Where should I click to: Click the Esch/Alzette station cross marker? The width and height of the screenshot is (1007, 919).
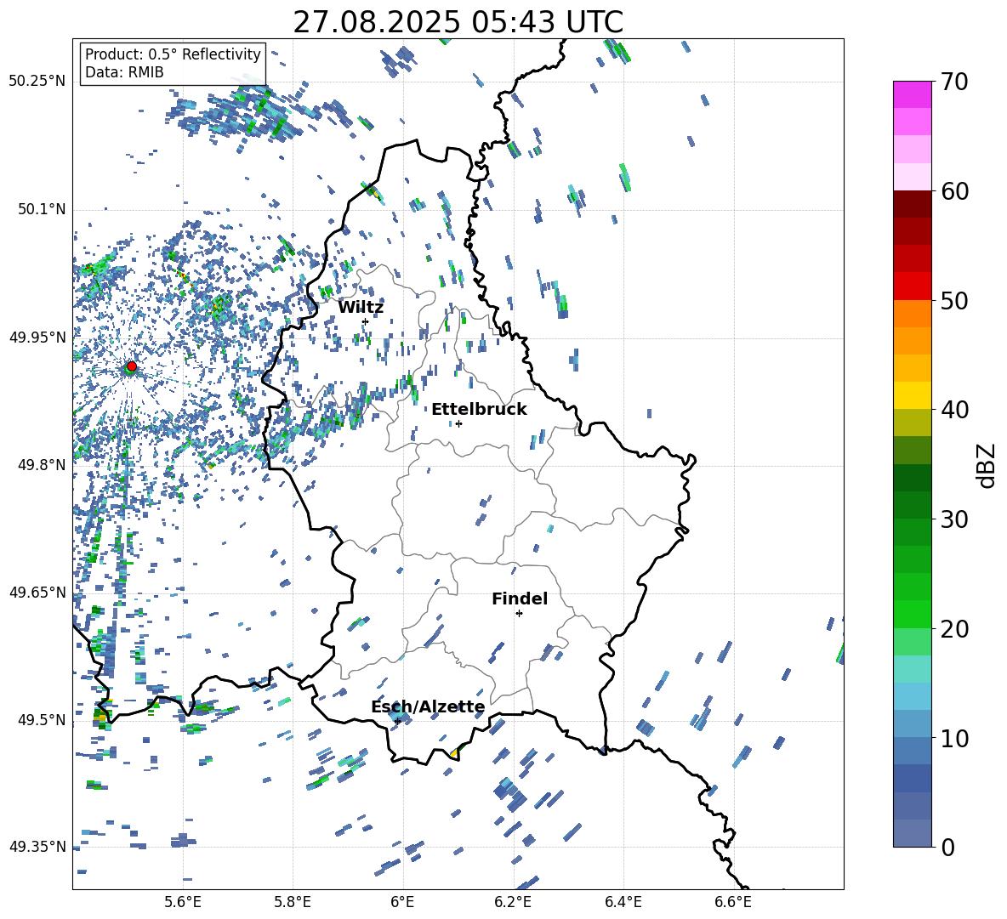coord(397,721)
